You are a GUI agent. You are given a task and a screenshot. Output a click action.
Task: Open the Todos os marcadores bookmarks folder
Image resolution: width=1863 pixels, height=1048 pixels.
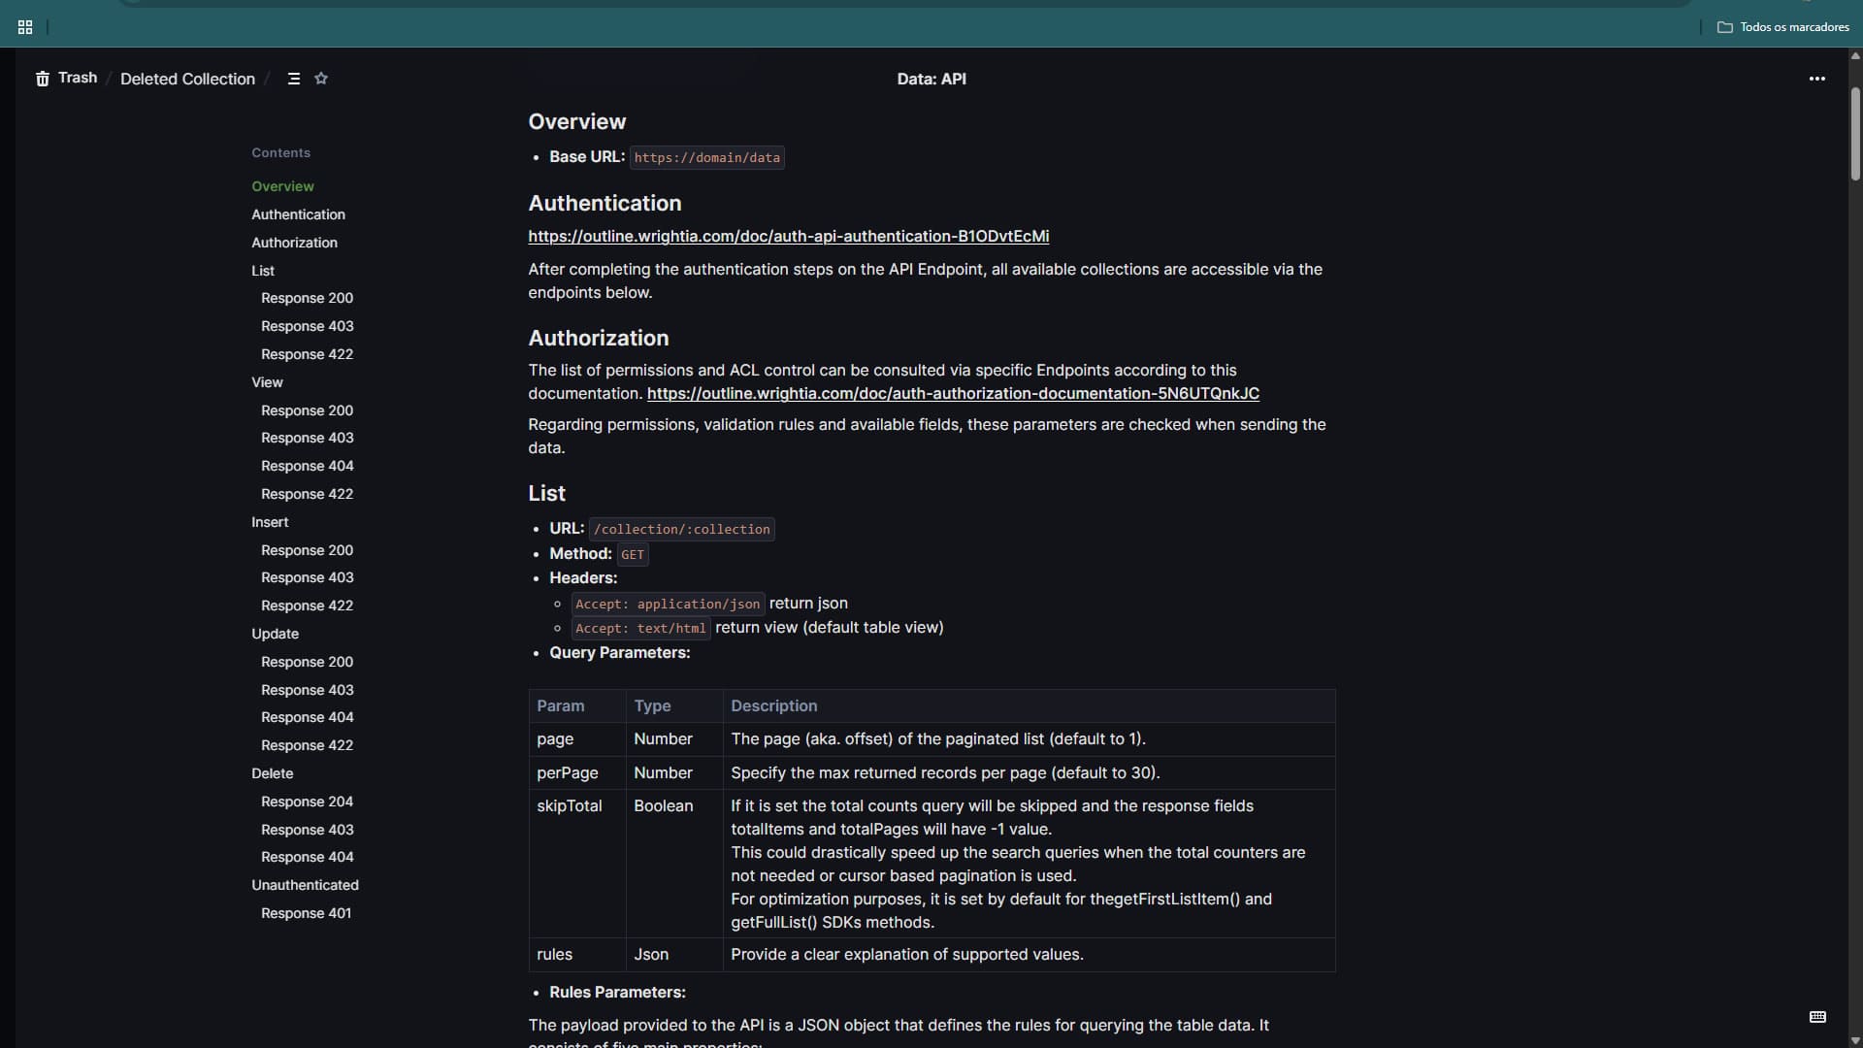tap(1783, 27)
